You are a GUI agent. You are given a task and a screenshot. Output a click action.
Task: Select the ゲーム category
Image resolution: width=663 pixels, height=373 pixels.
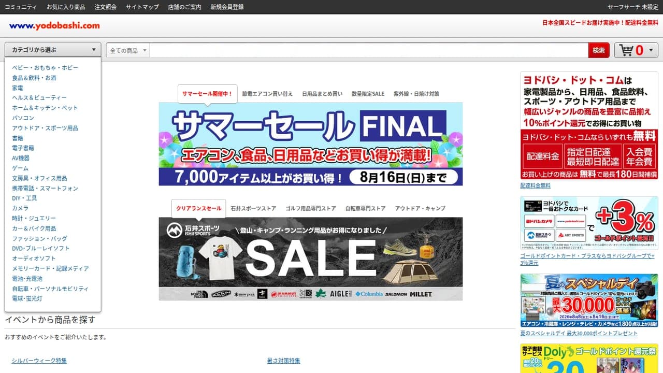(x=20, y=168)
